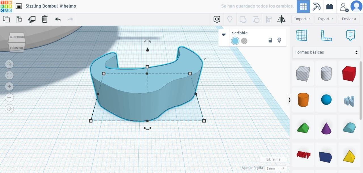Click the Group shapes icon

click(x=243, y=19)
